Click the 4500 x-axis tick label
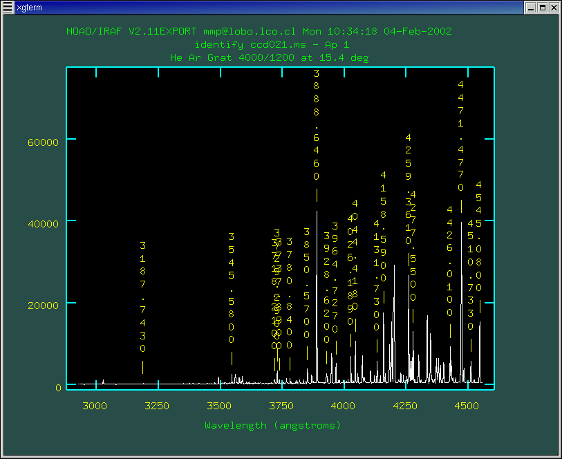 click(467, 406)
